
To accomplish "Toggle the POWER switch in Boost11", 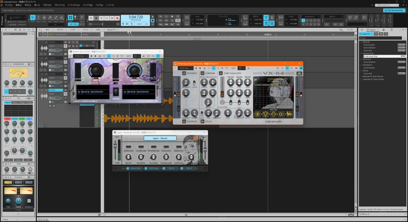I will pyautogui.click(x=116, y=92).
